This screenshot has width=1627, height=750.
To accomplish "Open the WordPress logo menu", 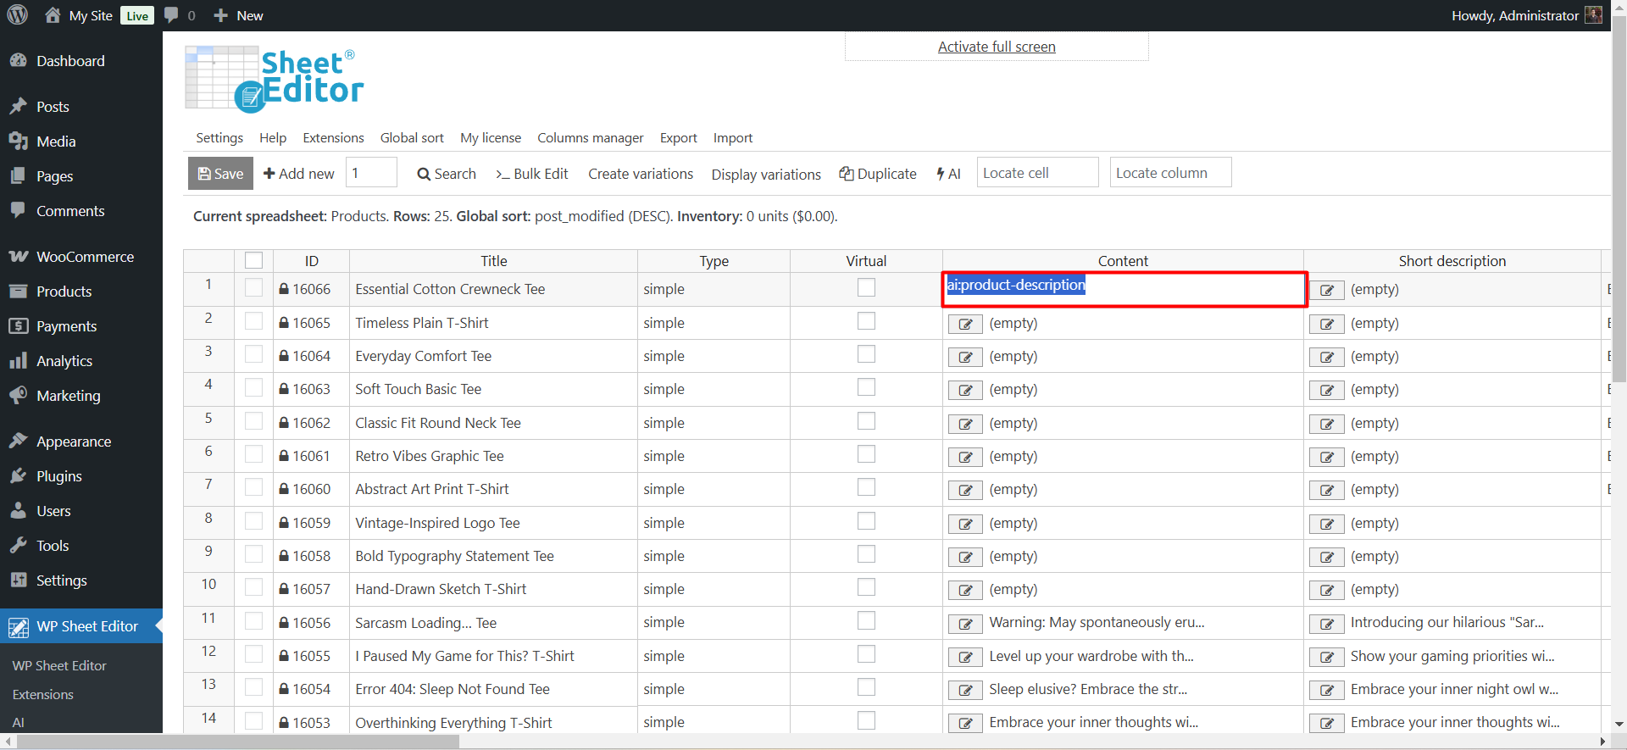I will (x=18, y=15).
